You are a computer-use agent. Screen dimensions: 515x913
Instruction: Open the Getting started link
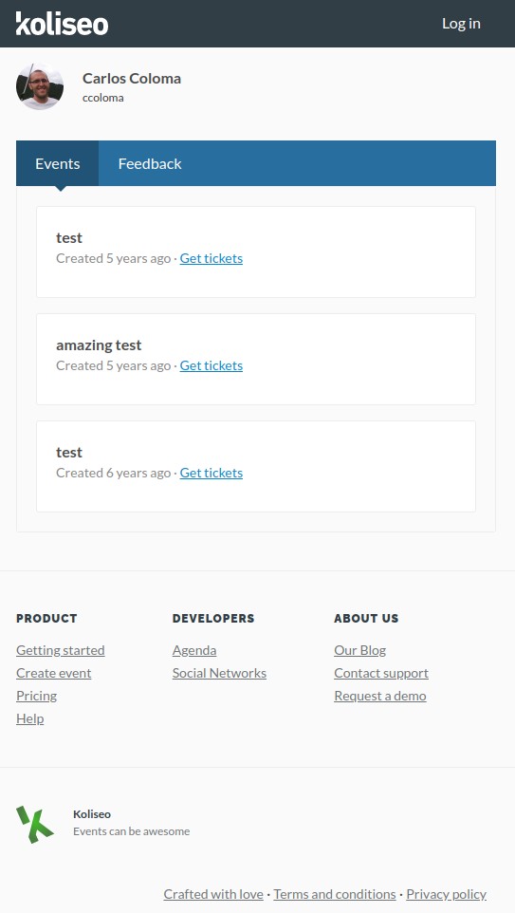click(61, 650)
